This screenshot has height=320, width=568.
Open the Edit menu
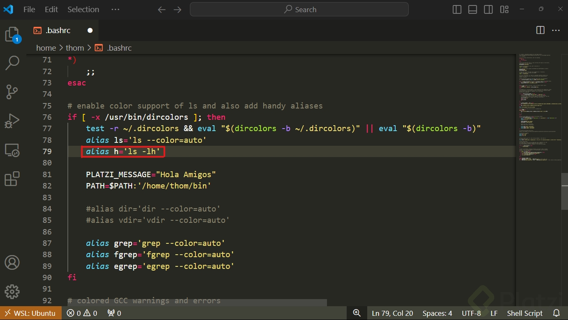(52, 10)
